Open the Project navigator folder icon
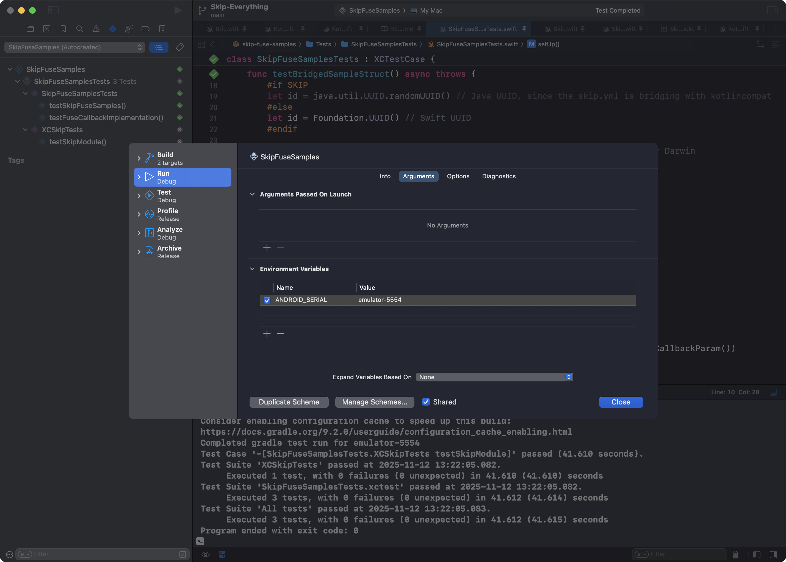The image size is (786, 562). 30,29
